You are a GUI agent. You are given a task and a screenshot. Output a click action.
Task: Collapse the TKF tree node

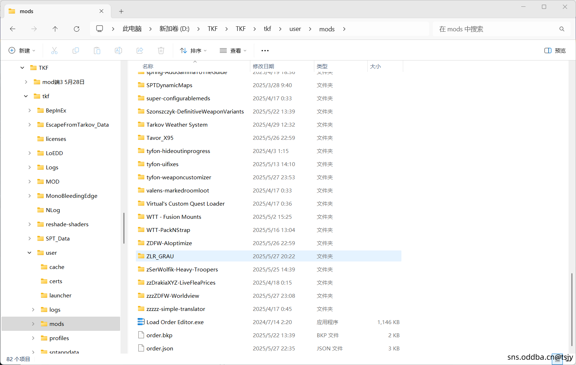click(22, 68)
